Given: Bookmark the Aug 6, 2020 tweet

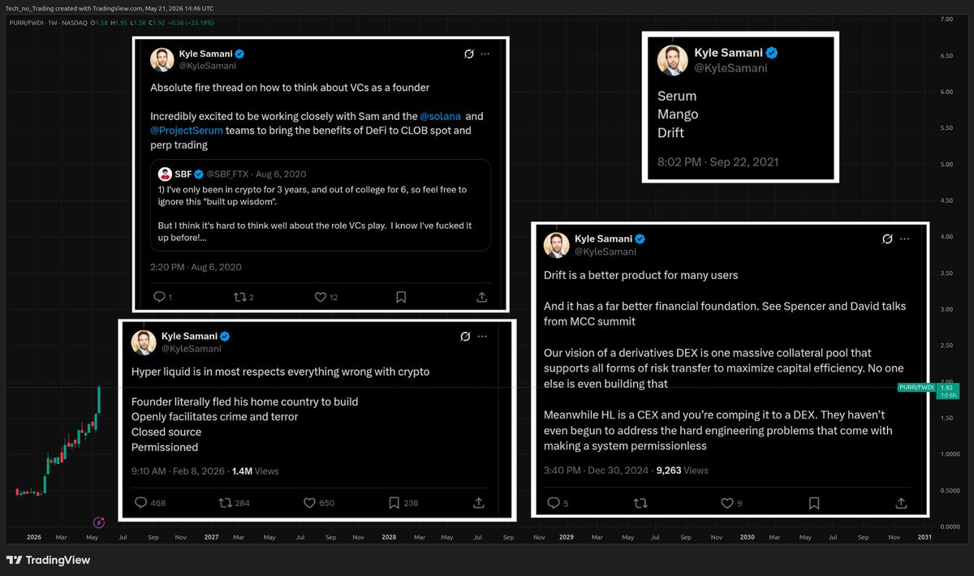Looking at the screenshot, I should point(401,297).
